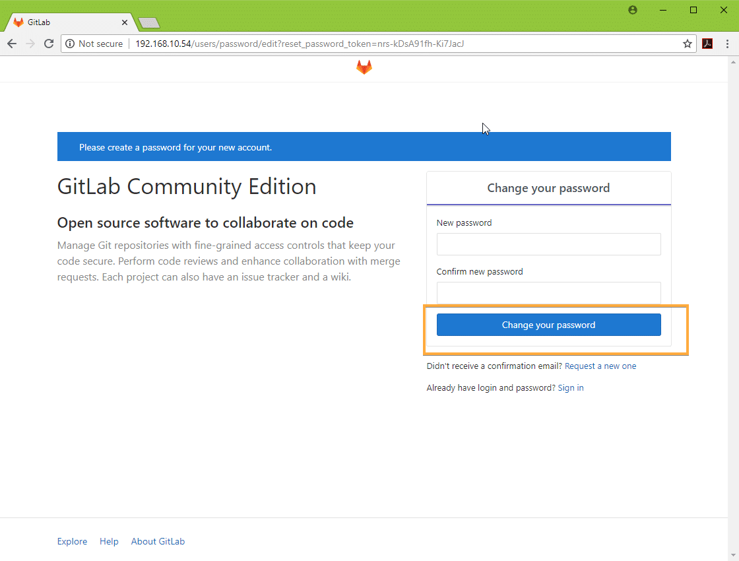The image size is (739, 561).
Task: Click 'Open source software to collaborate' subheading
Action: [x=205, y=222]
